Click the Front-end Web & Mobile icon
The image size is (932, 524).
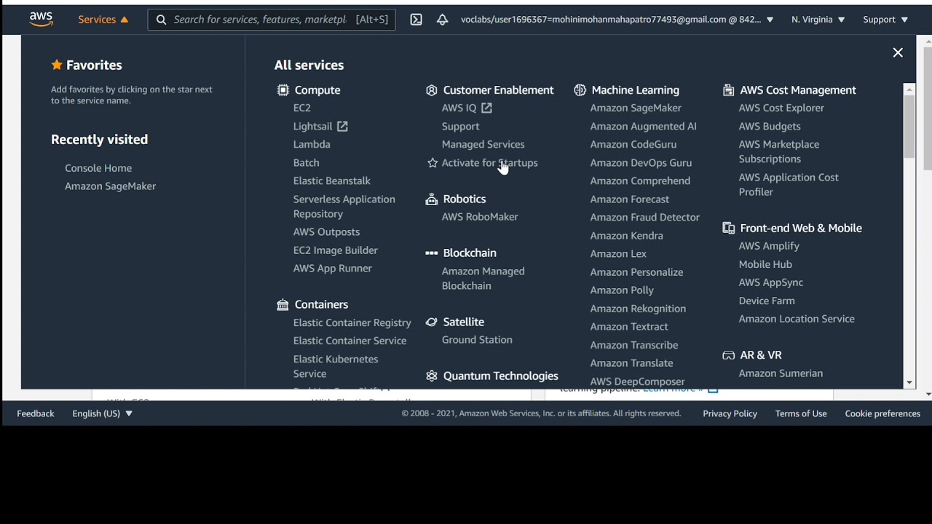point(728,229)
